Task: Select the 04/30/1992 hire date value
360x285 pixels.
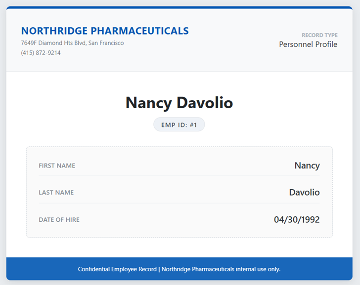Action: [297, 220]
